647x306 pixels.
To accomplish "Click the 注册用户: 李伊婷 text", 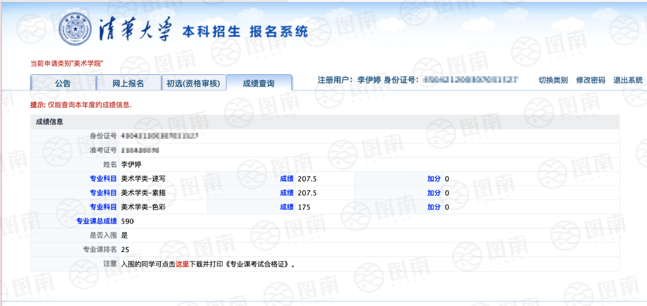I will coord(349,80).
